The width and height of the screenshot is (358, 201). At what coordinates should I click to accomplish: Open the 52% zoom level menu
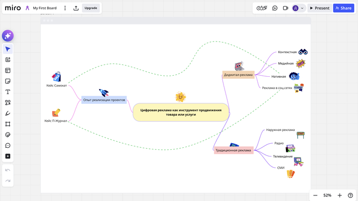coord(327,195)
